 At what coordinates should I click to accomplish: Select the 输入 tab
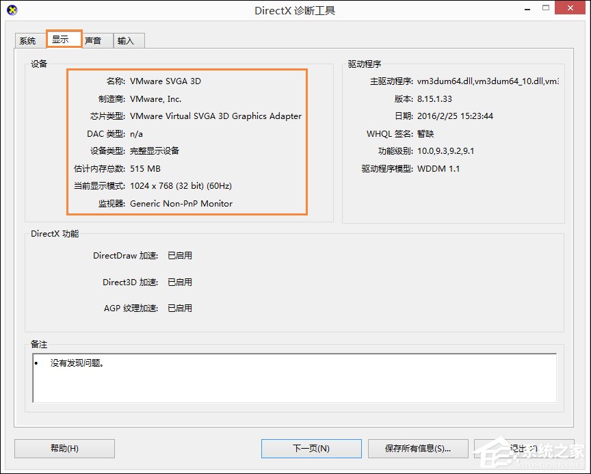click(128, 40)
